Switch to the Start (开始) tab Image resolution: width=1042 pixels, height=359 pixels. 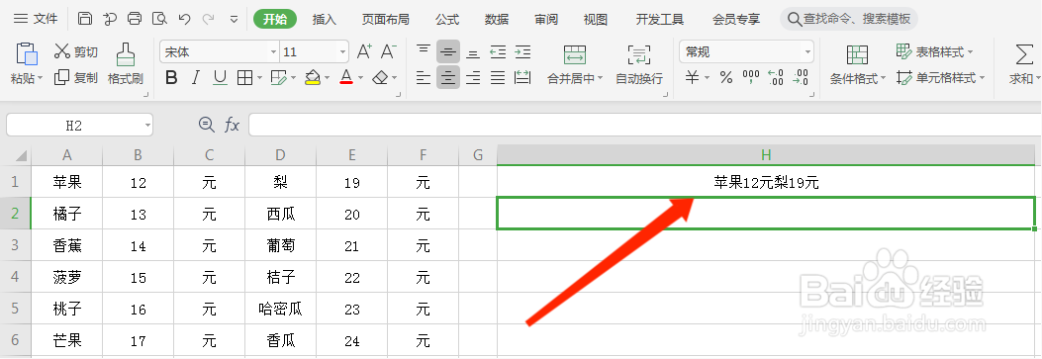pyautogui.click(x=274, y=19)
